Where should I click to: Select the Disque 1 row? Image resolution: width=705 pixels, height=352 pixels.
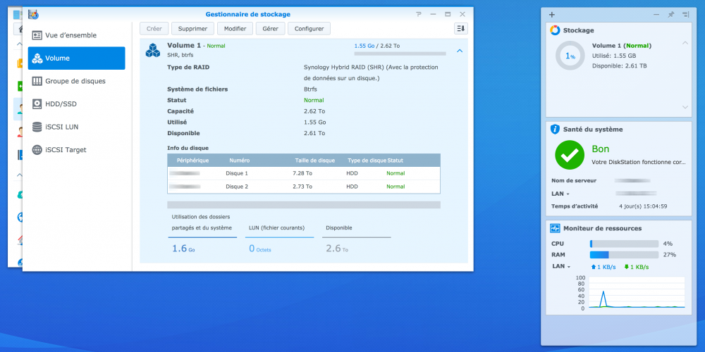pyautogui.click(x=304, y=173)
